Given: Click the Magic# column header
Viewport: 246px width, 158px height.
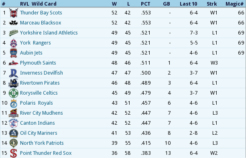Looking at the screenshot, I should tap(234, 4).
